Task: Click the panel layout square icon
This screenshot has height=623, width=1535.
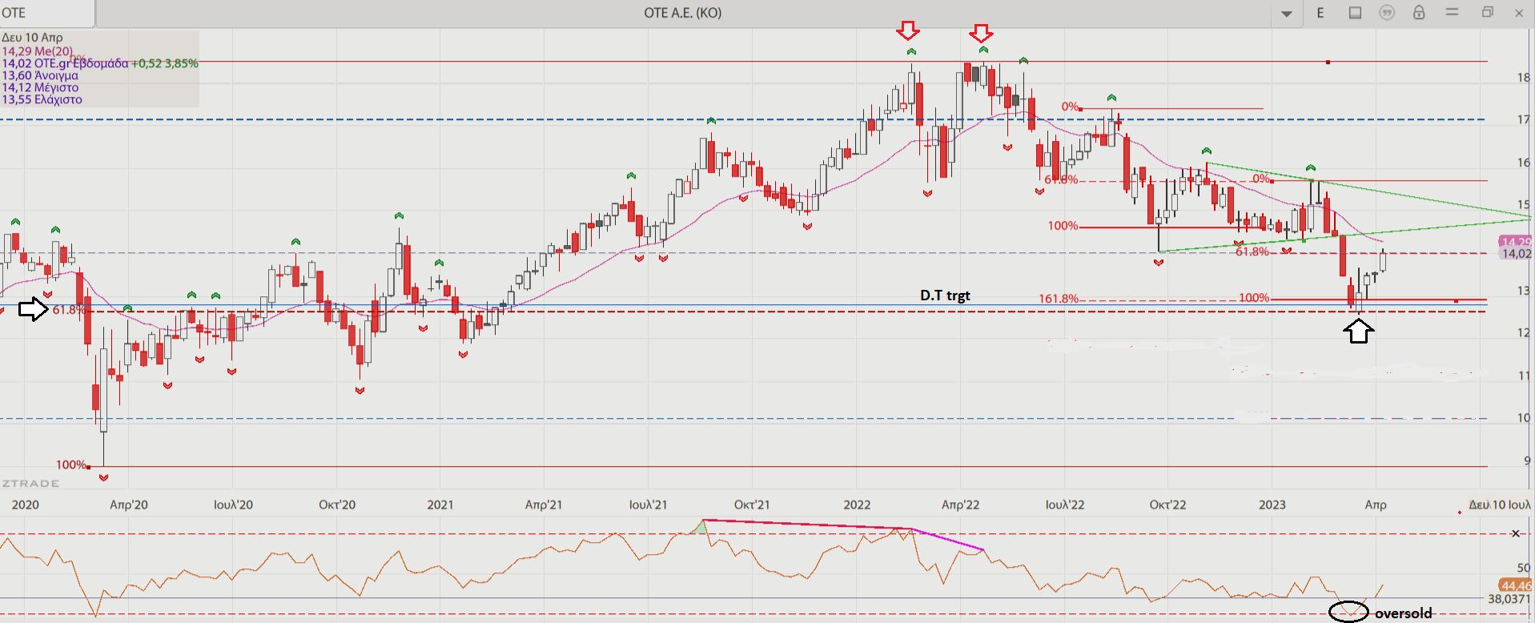Action: 1355,13
